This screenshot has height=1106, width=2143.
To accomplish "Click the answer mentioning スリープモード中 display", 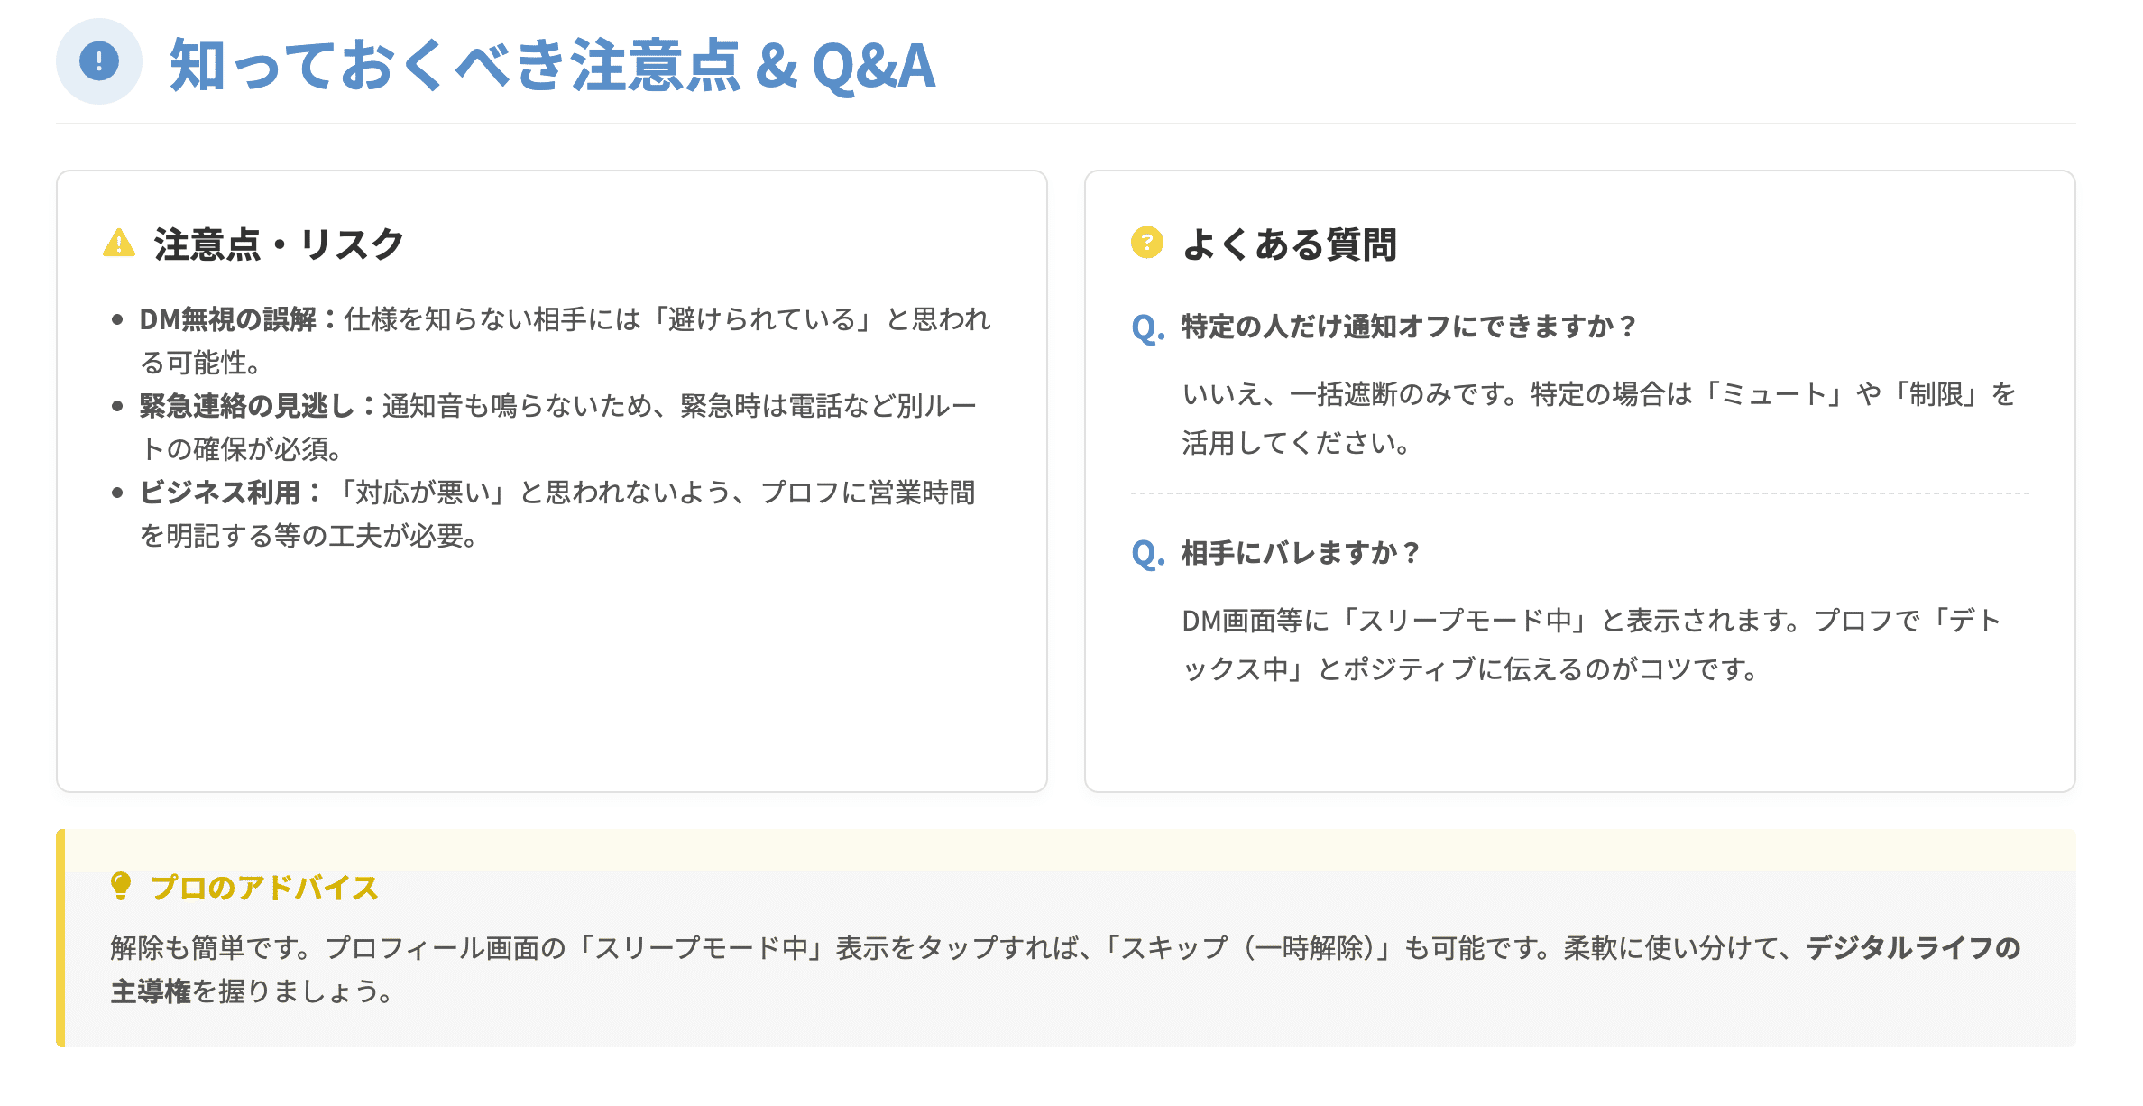I will coord(1591,644).
